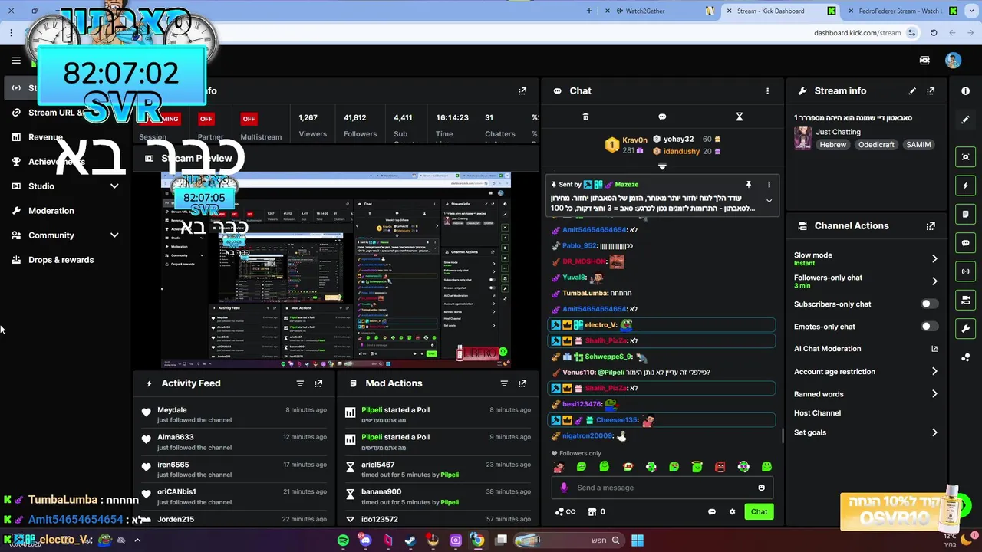Viewport: 982px width, 552px height.
Task: Pop out the Channel Actions panel
Action: 931,226
